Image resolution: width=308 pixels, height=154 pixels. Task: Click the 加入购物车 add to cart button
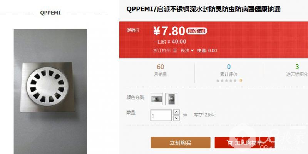(244, 142)
